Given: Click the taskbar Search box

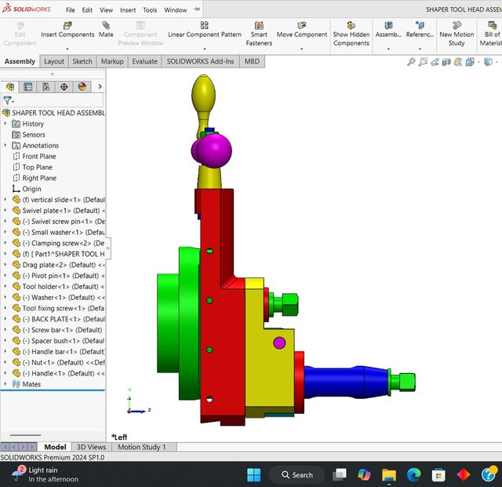Looking at the screenshot, I should click(x=296, y=474).
